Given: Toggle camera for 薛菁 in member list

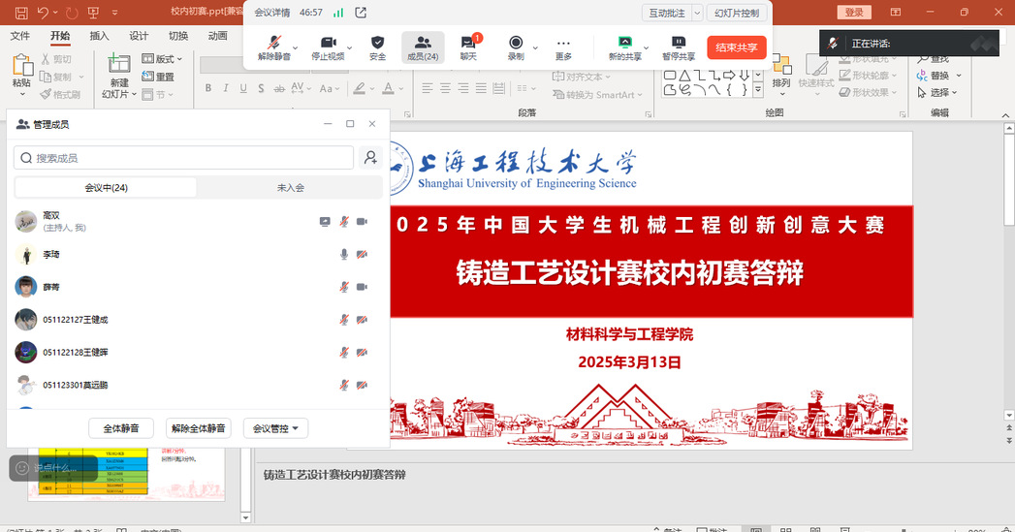Looking at the screenshot, I should click(363, 287).
